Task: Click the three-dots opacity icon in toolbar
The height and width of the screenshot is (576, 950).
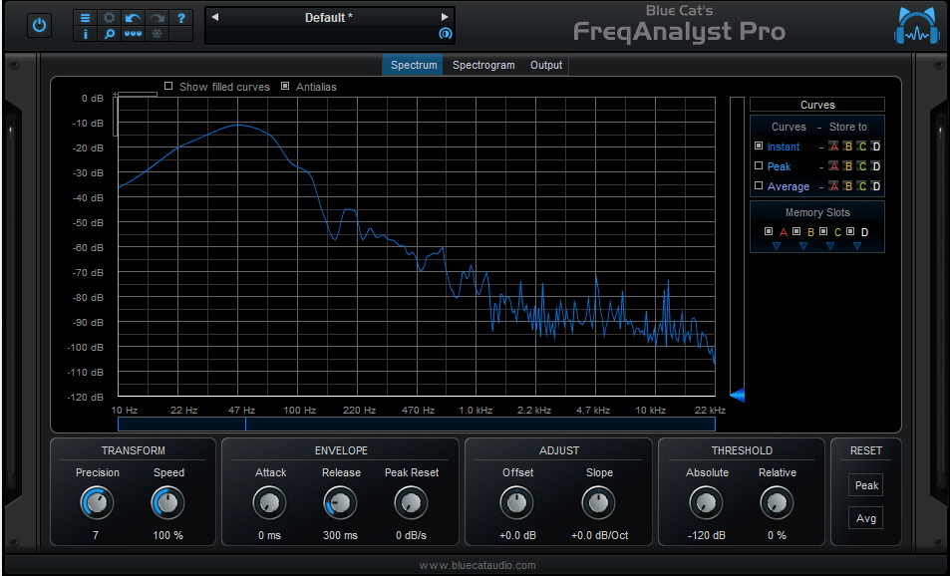Action: pos(133,34)
